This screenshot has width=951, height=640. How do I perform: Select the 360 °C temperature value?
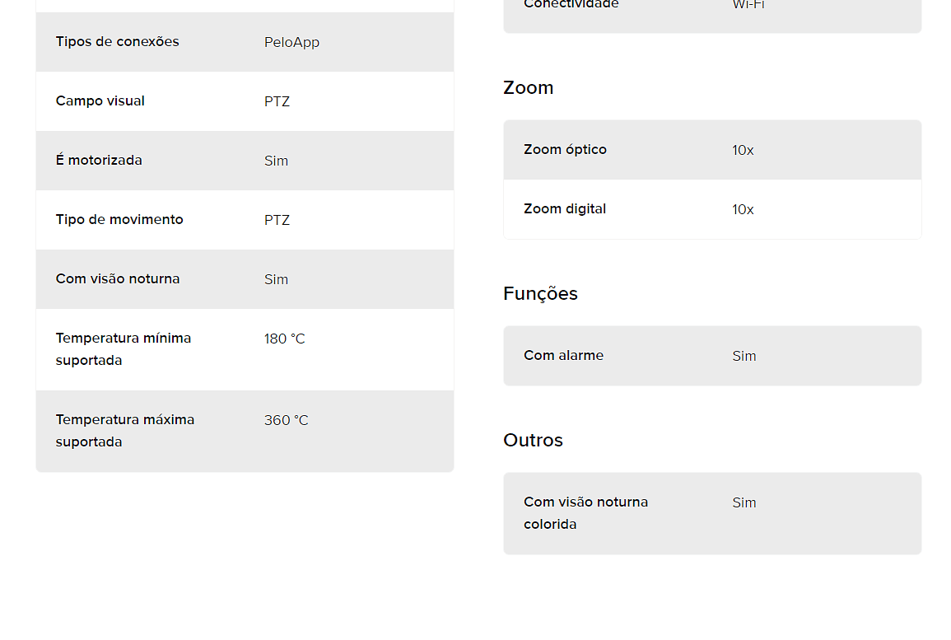click(287, 420)
